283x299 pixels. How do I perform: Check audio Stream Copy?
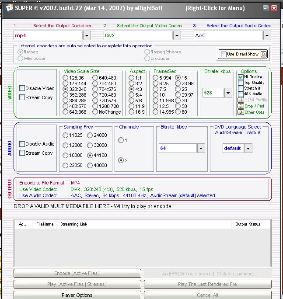pos(22,153)
